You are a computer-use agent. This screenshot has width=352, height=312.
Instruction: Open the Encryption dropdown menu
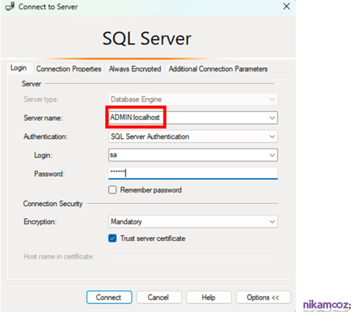point(272,222)
